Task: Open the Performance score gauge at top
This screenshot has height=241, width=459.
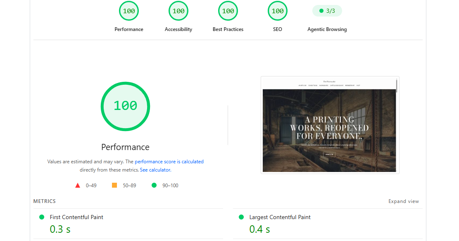Action: 129,11
